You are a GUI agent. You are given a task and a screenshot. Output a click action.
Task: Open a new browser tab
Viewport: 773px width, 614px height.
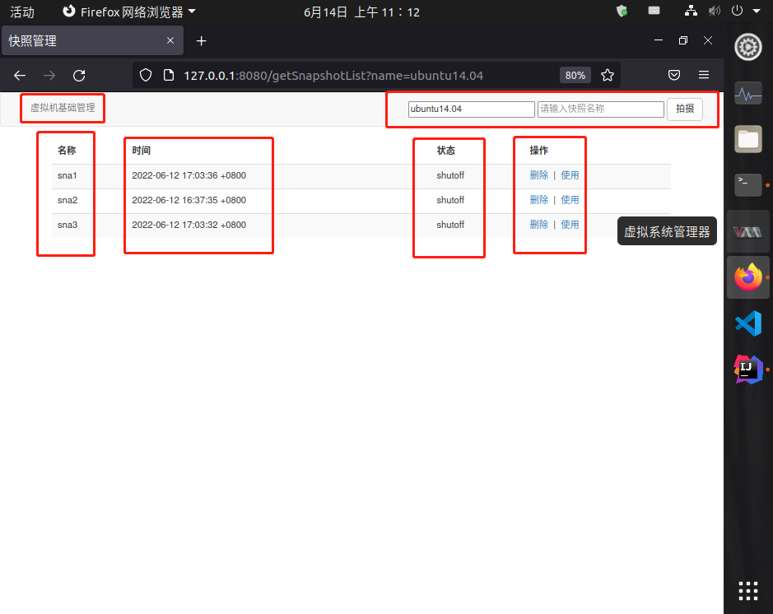pyautogui.click(x=201, y=41)
